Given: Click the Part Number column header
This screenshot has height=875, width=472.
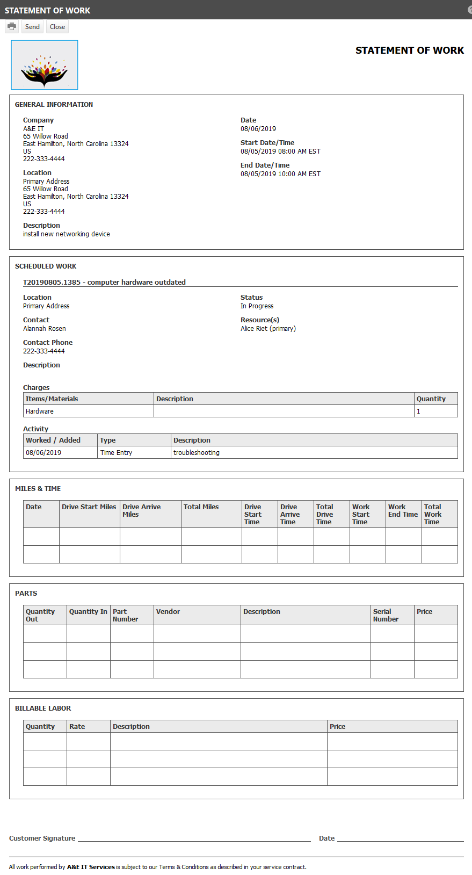Looking at the screenshot, I should [x=132, y=616].
